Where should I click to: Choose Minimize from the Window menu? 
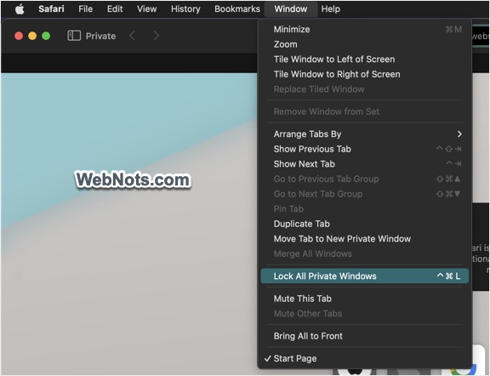tap(364, 30)
